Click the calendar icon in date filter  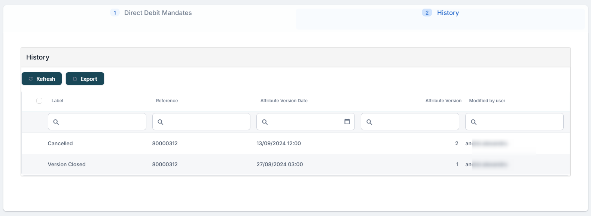[x=347, y=122]
